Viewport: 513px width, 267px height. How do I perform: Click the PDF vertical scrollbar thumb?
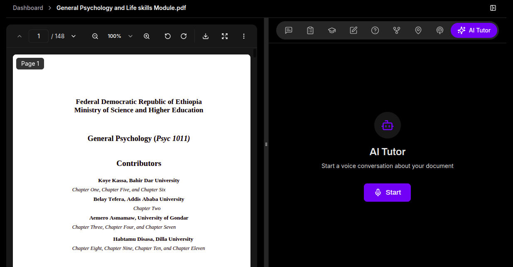(x=255, y=53)
